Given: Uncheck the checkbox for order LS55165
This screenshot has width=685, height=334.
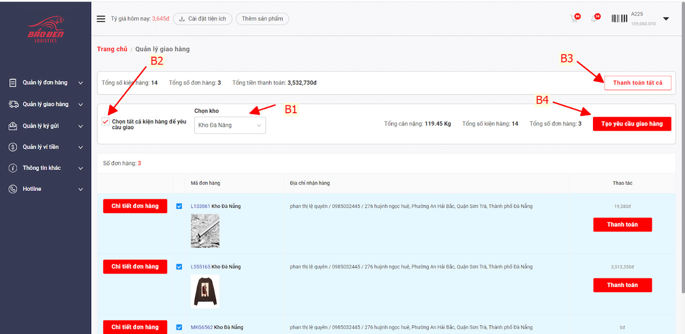Looking at the screenshot, I should 179,267.
